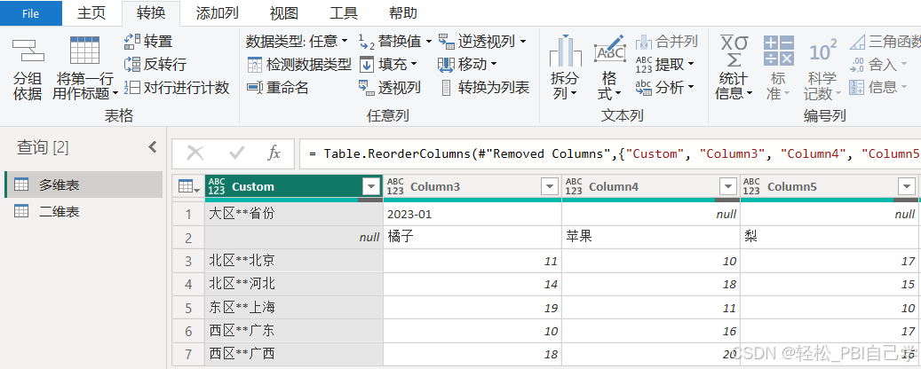Image resolution: width=921 pixels, height=369 pixels.
Task: Collapse the Queries (查询) pane chevron
Action: [x=153, y=147]
